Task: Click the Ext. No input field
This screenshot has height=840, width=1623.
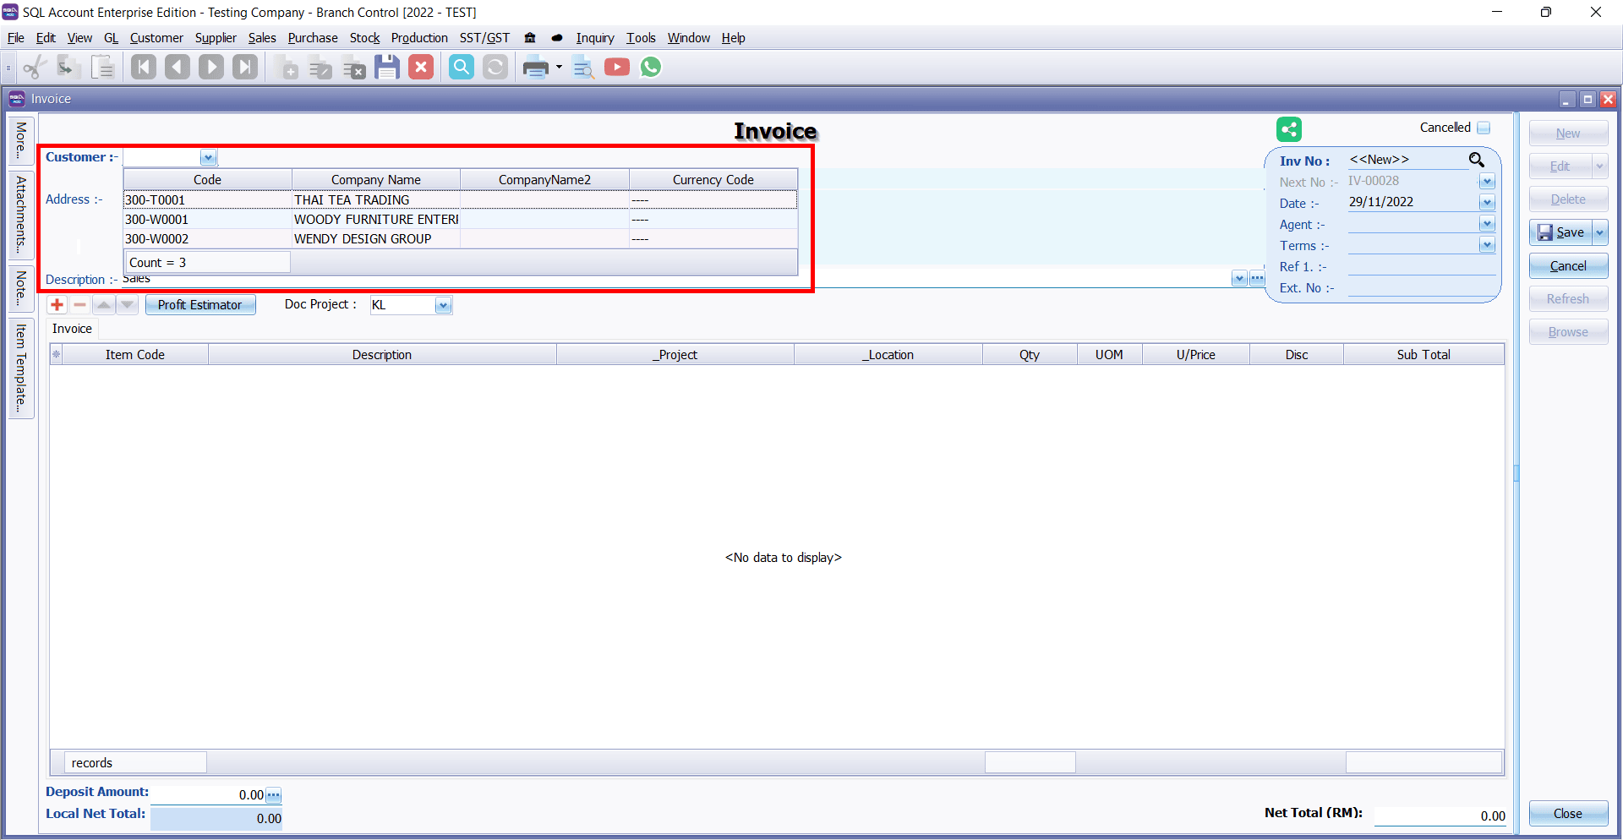Action: tap(1421, 288)
